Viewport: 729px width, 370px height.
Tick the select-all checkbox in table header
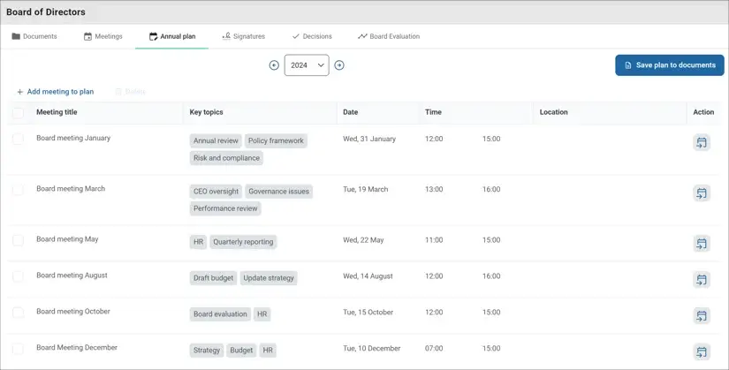(x=18, y=113)
